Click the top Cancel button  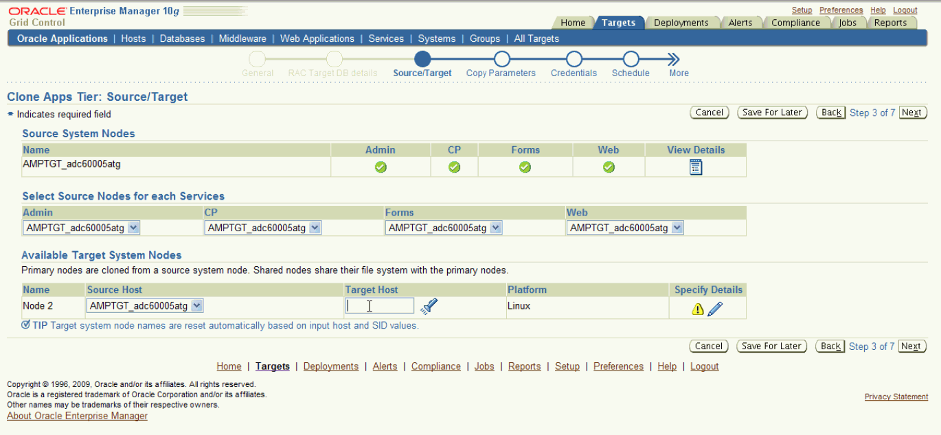710,113
